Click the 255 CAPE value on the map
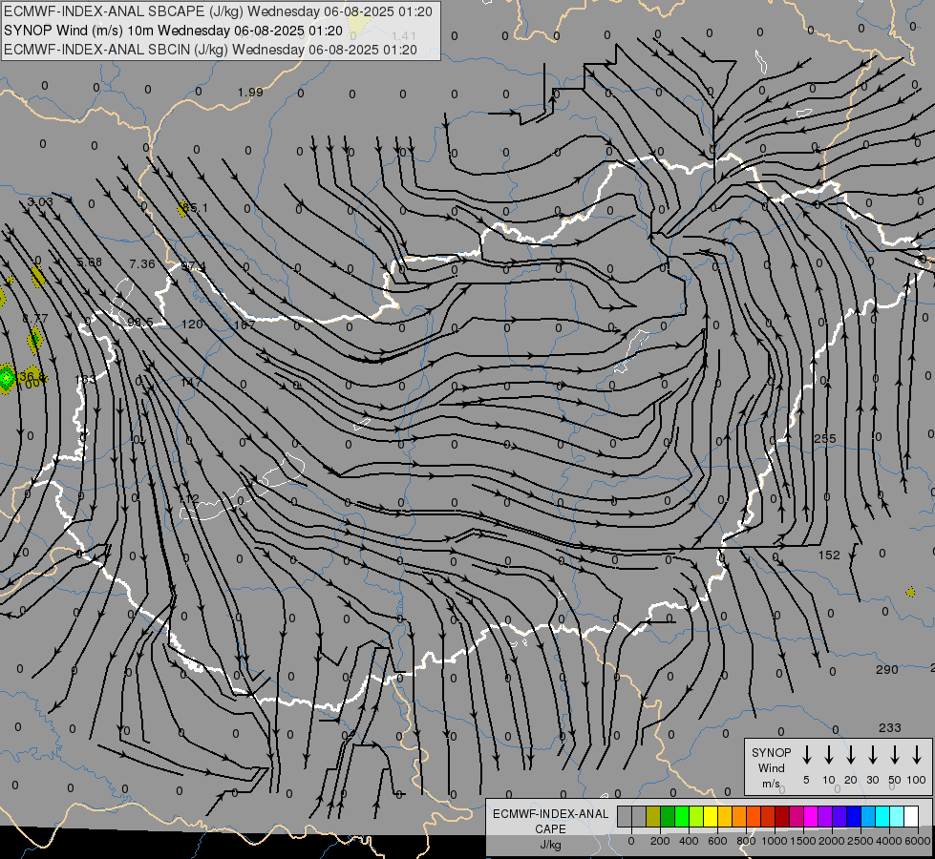935x859 pixels. coord(824,439)
